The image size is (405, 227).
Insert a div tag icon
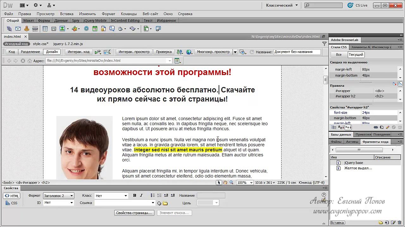click(x=54, y=29)
